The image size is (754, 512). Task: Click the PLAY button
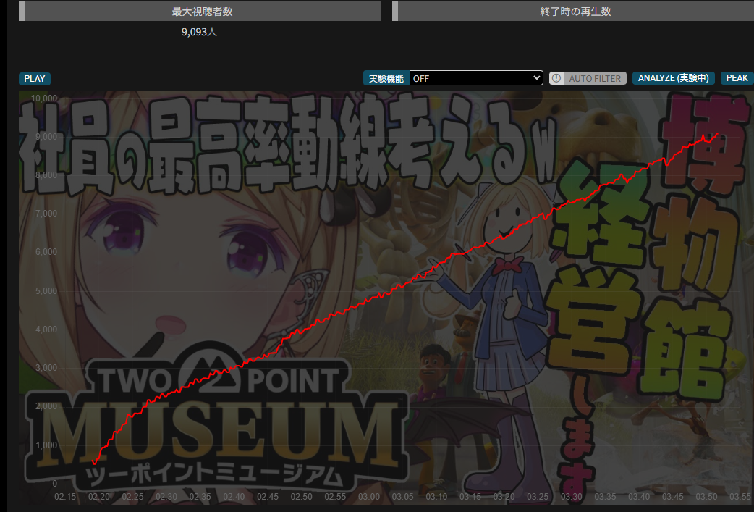pyautogui.click(x=35, y=78)
